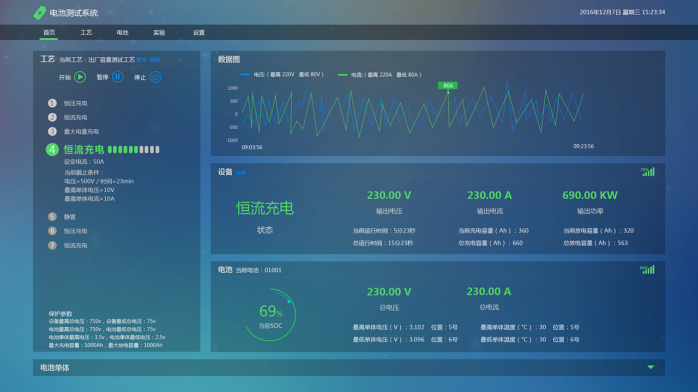Click 当前电池：01001 label
The height and width of the screenshot is (392, 698).
258,270
